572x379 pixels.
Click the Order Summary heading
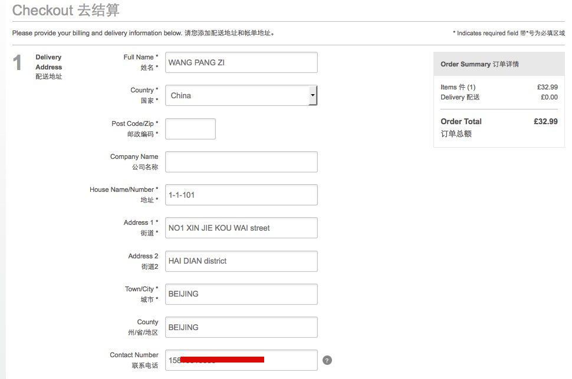479,64
